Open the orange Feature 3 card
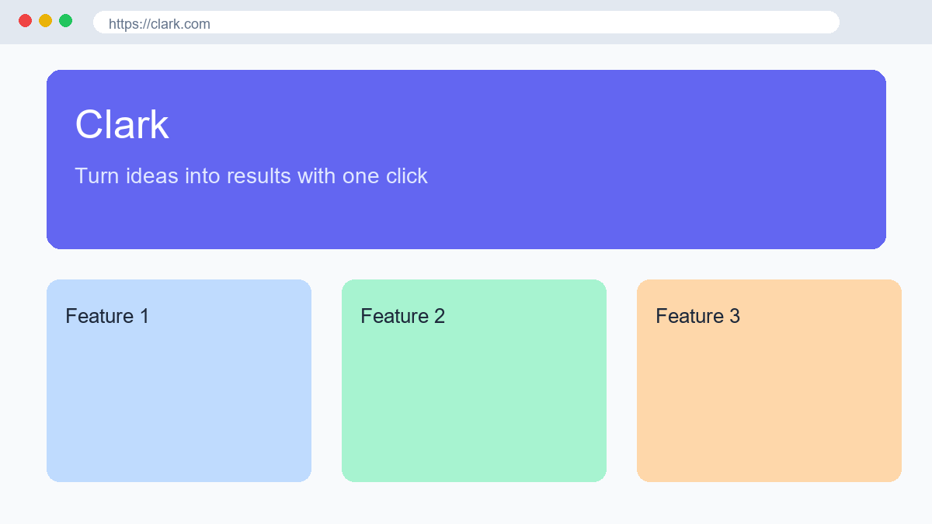 coord(769,380)
